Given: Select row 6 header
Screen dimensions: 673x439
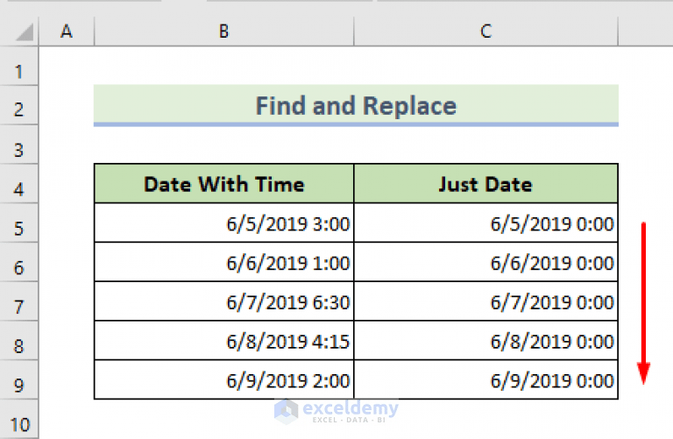Looking at the screenshot, I should point(19,262).
